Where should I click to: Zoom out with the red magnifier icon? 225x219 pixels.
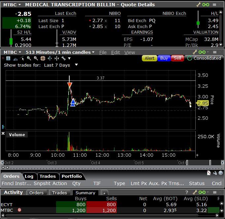[x=36, y=58]
